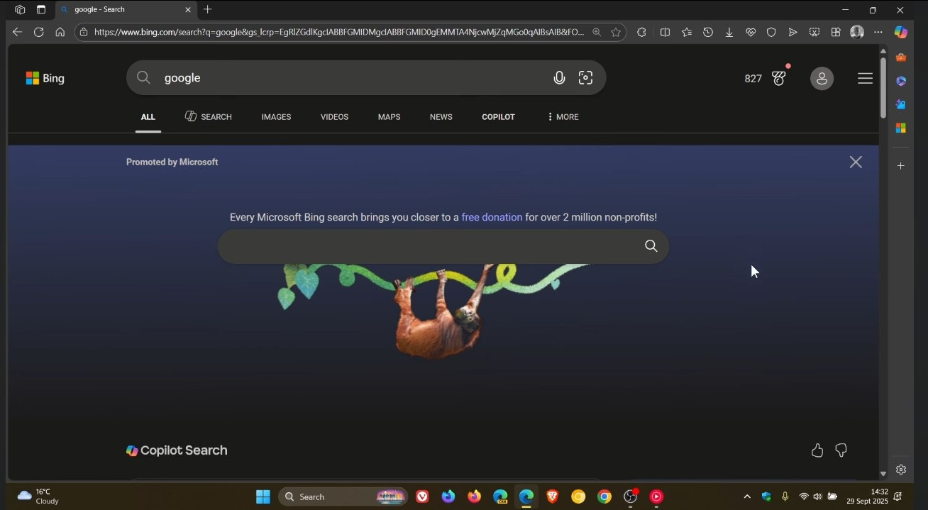
Task: Open Edge tracking shield icon
Action: [x=771, y=32]
